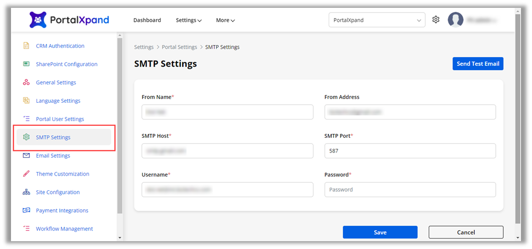Click the Email Settings envelope icon
Screen dimensions: 532x249
(x=26, y=156)
